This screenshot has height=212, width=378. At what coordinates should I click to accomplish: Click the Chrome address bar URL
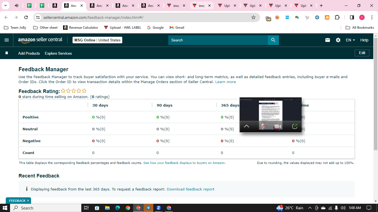93,17
